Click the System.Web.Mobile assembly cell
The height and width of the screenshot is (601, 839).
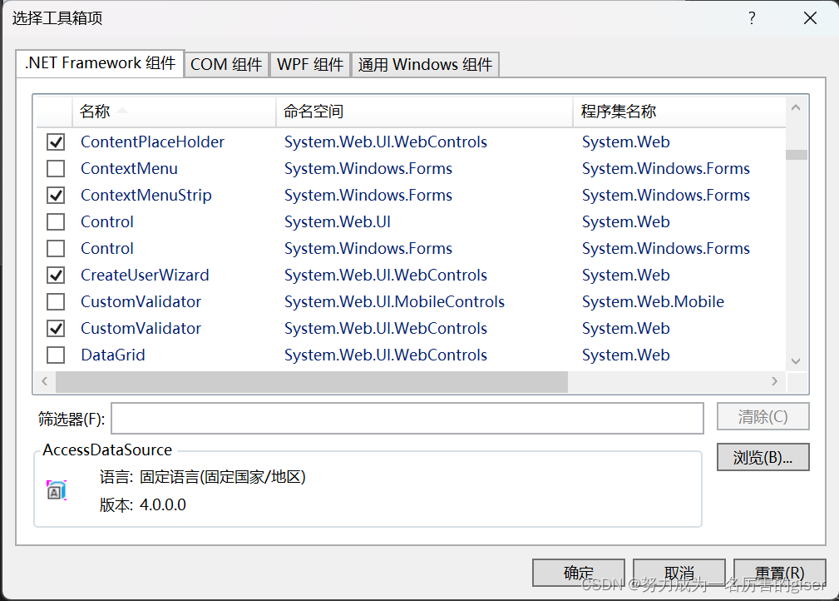(653, 301)
